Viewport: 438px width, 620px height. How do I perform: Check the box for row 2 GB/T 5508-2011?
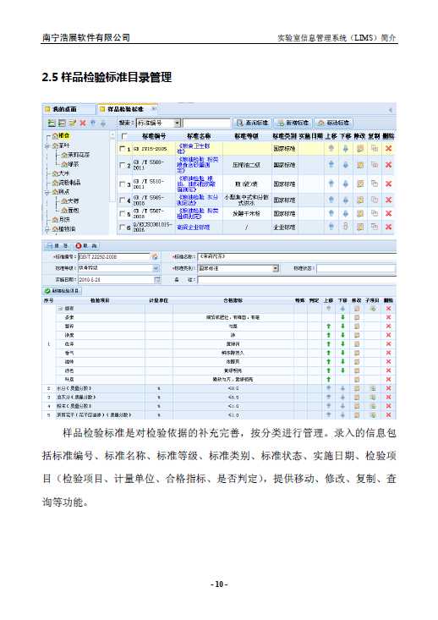pos(122,165)
